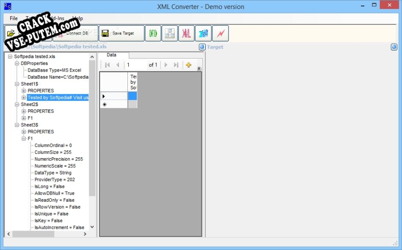
Task: Select 'IsLong = False' property
Action: tap(50, 186)
